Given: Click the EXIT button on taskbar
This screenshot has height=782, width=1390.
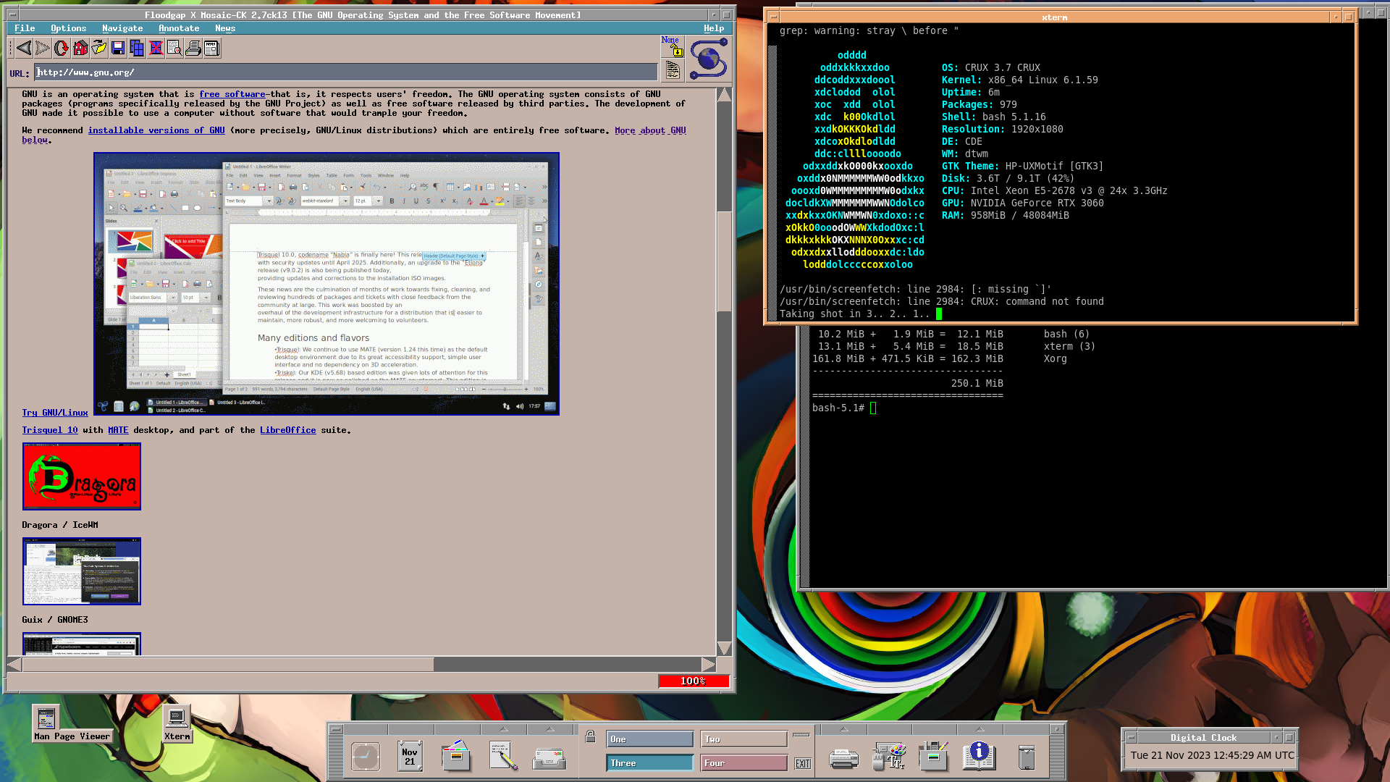Looking at the screenshot, I should (803, 763).
